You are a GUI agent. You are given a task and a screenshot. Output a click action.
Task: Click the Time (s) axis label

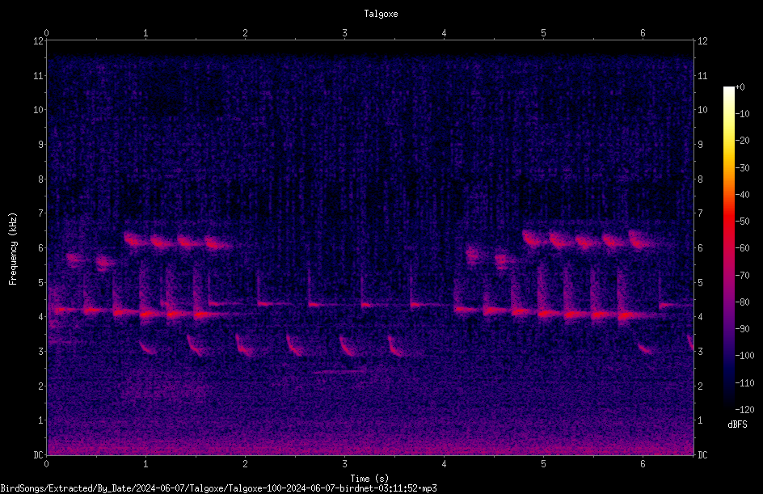pyautogui.click(x=369, y=479)
